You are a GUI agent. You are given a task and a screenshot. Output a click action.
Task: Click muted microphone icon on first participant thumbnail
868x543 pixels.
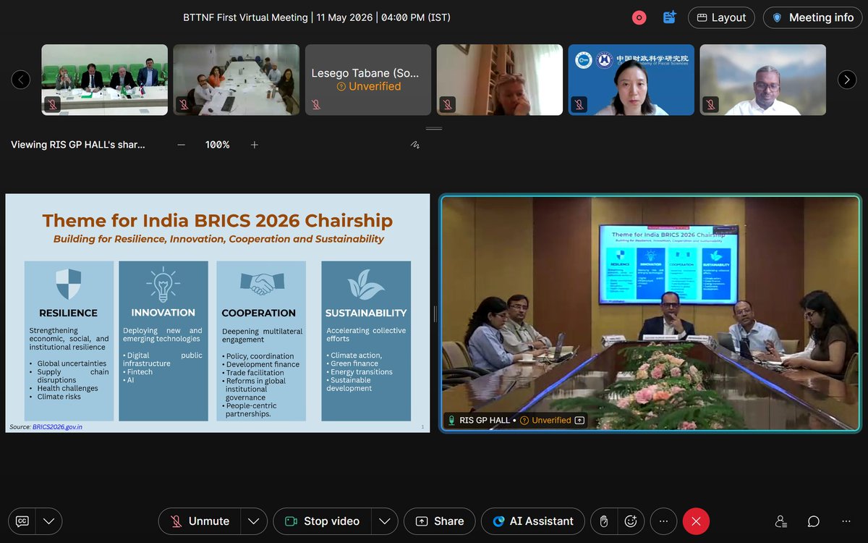pos(52,104)
